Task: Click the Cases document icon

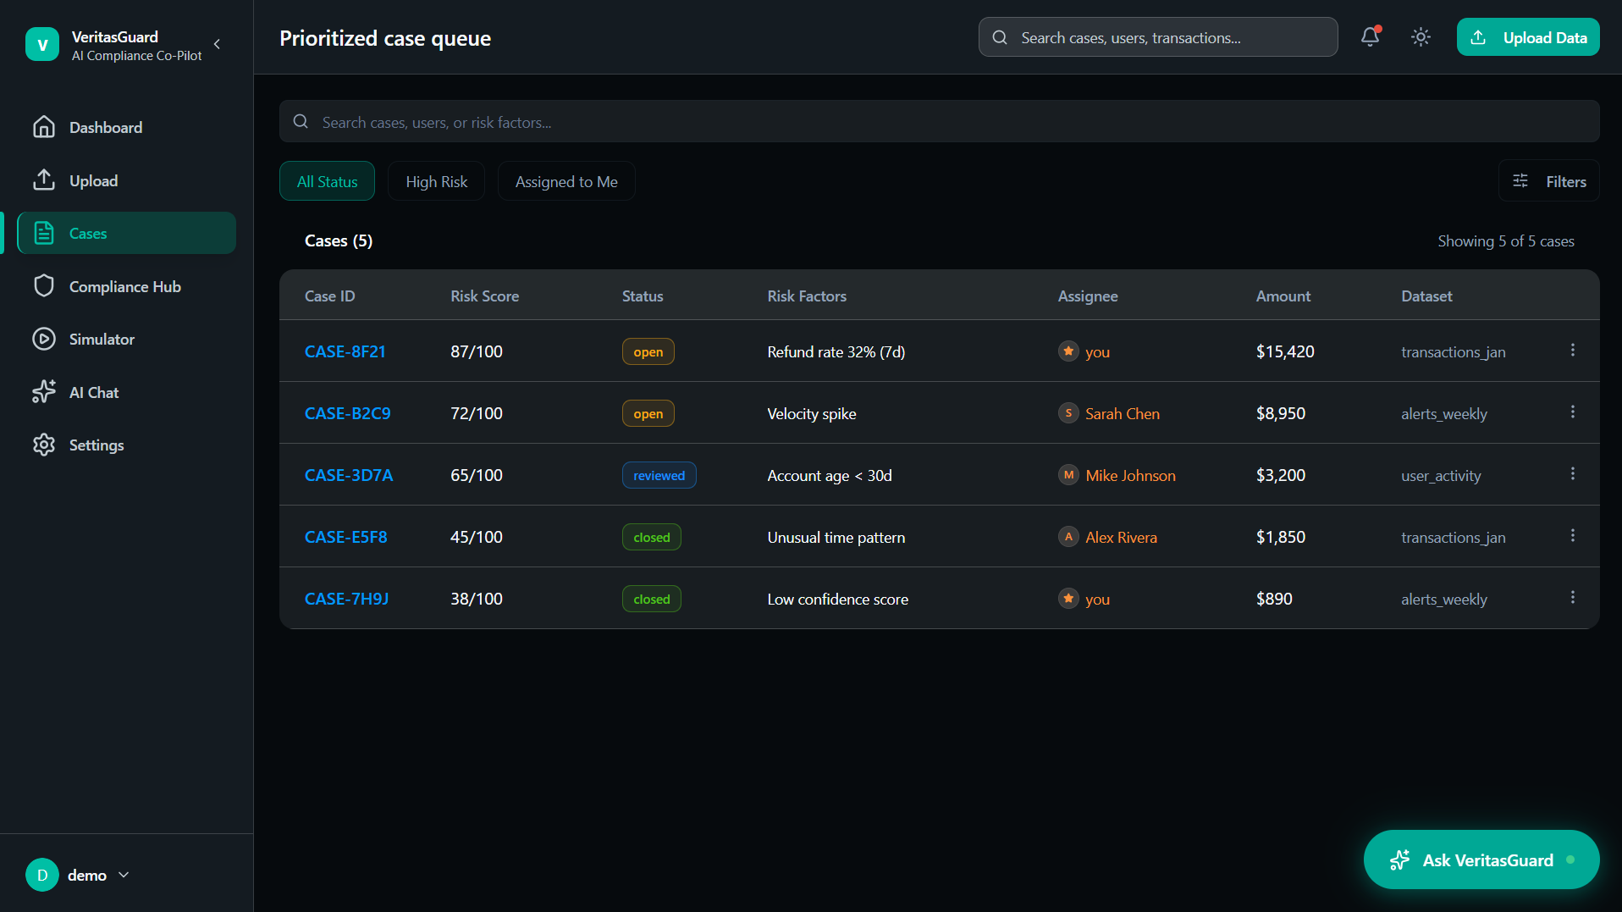Action: click(44, 233)
